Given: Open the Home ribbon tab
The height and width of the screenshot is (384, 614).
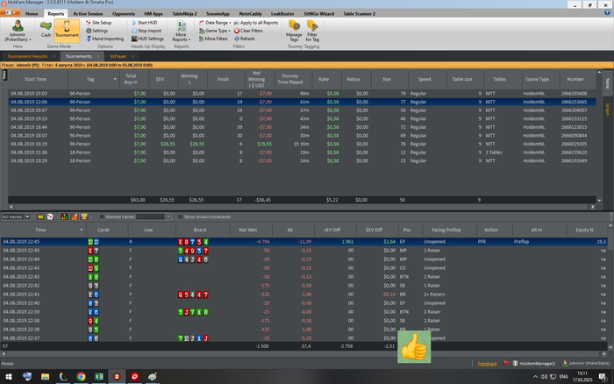Looking at the screenshot, I should click(32, 14).
